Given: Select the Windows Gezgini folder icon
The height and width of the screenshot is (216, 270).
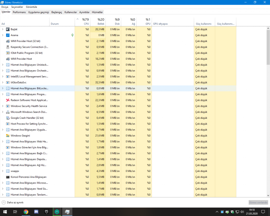Looking at the screenshot, I should pyautogui.click(x=8, y=136).
